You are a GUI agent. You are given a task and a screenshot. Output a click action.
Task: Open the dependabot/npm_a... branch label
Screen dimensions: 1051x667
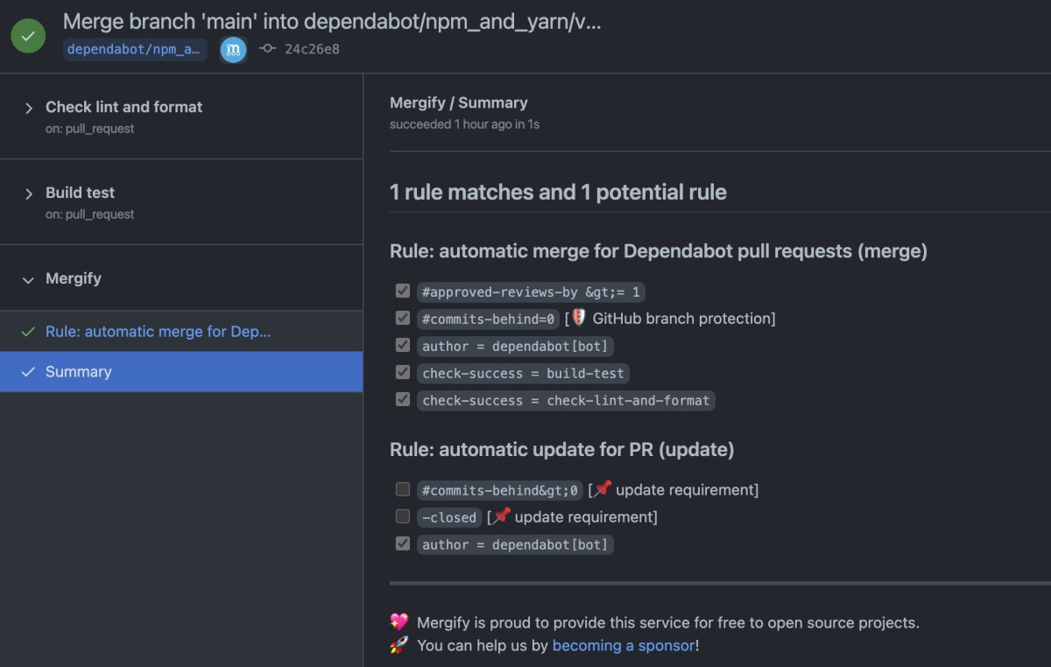coord(134,49)
